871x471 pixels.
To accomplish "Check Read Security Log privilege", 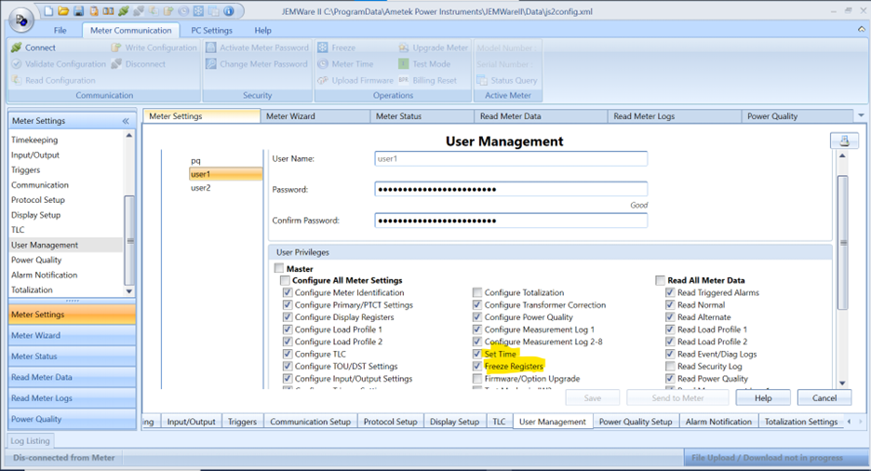I will pos(670,366).
